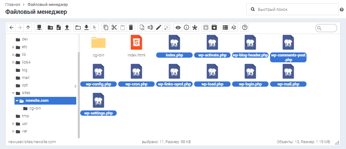Click the back navigation arrow
This screenshot has width=346, height=149.
click(11, 27)
